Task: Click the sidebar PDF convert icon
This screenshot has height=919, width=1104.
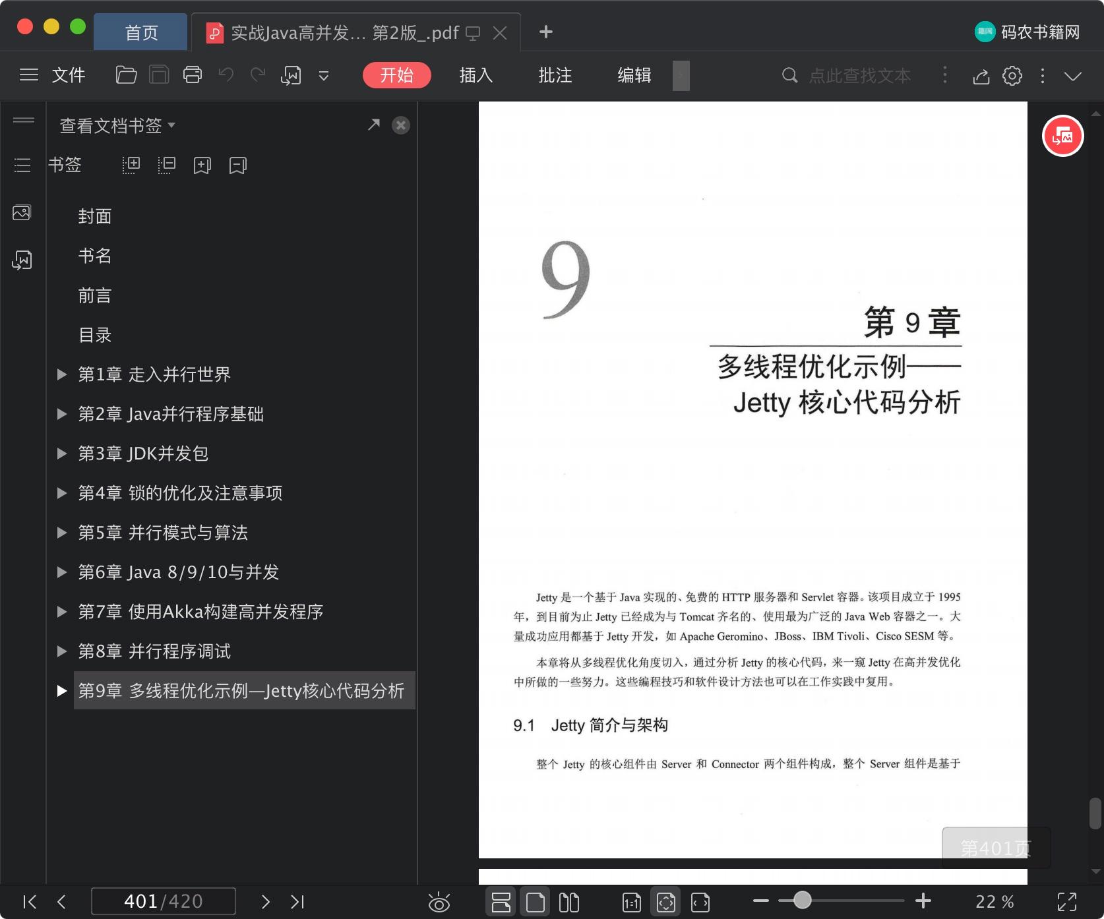Action: click(22, 260)
